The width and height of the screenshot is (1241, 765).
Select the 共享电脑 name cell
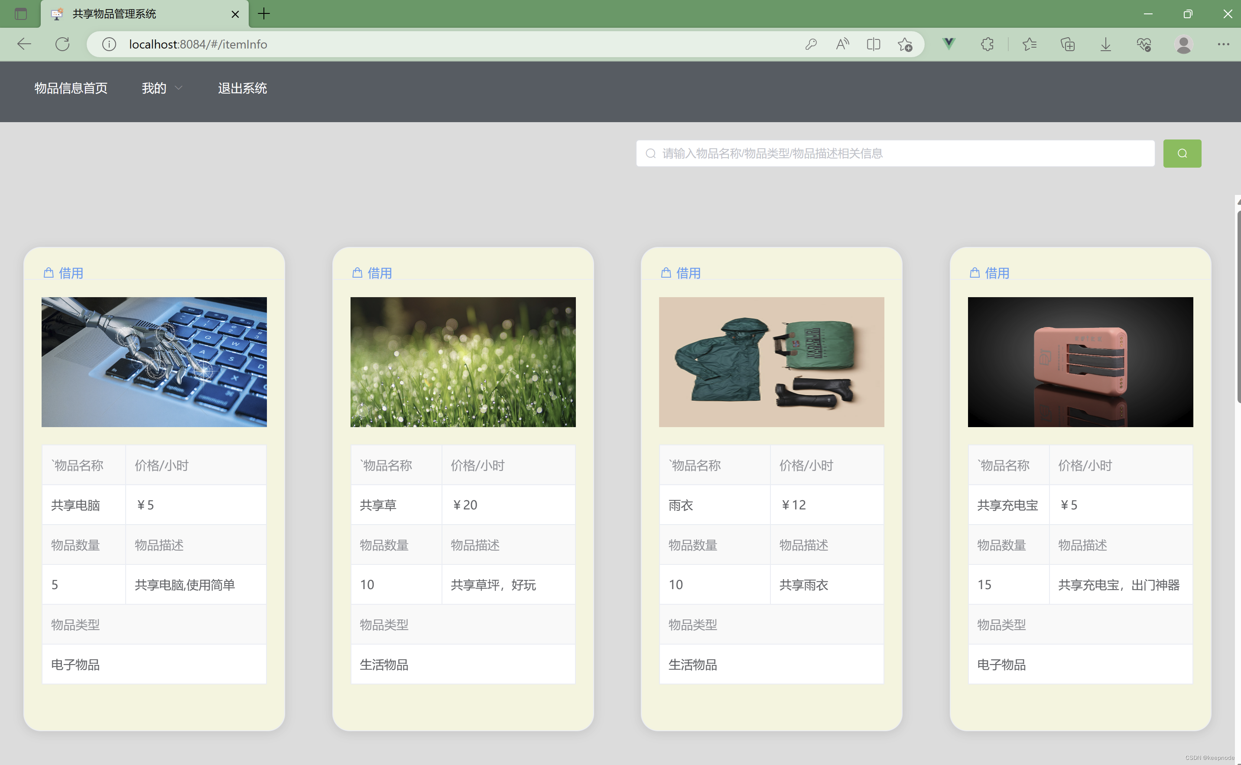tap(84, 505)
